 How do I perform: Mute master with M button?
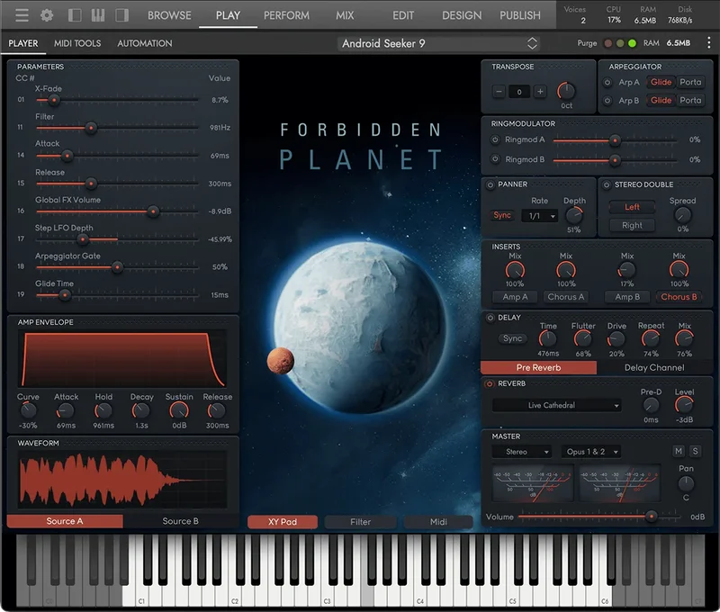coord(679,451)
